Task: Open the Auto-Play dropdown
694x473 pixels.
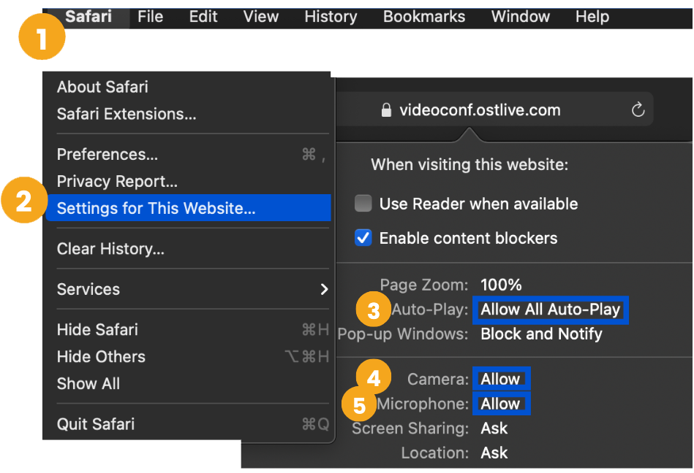Action: pyautogui.click(x=550, y=309)
